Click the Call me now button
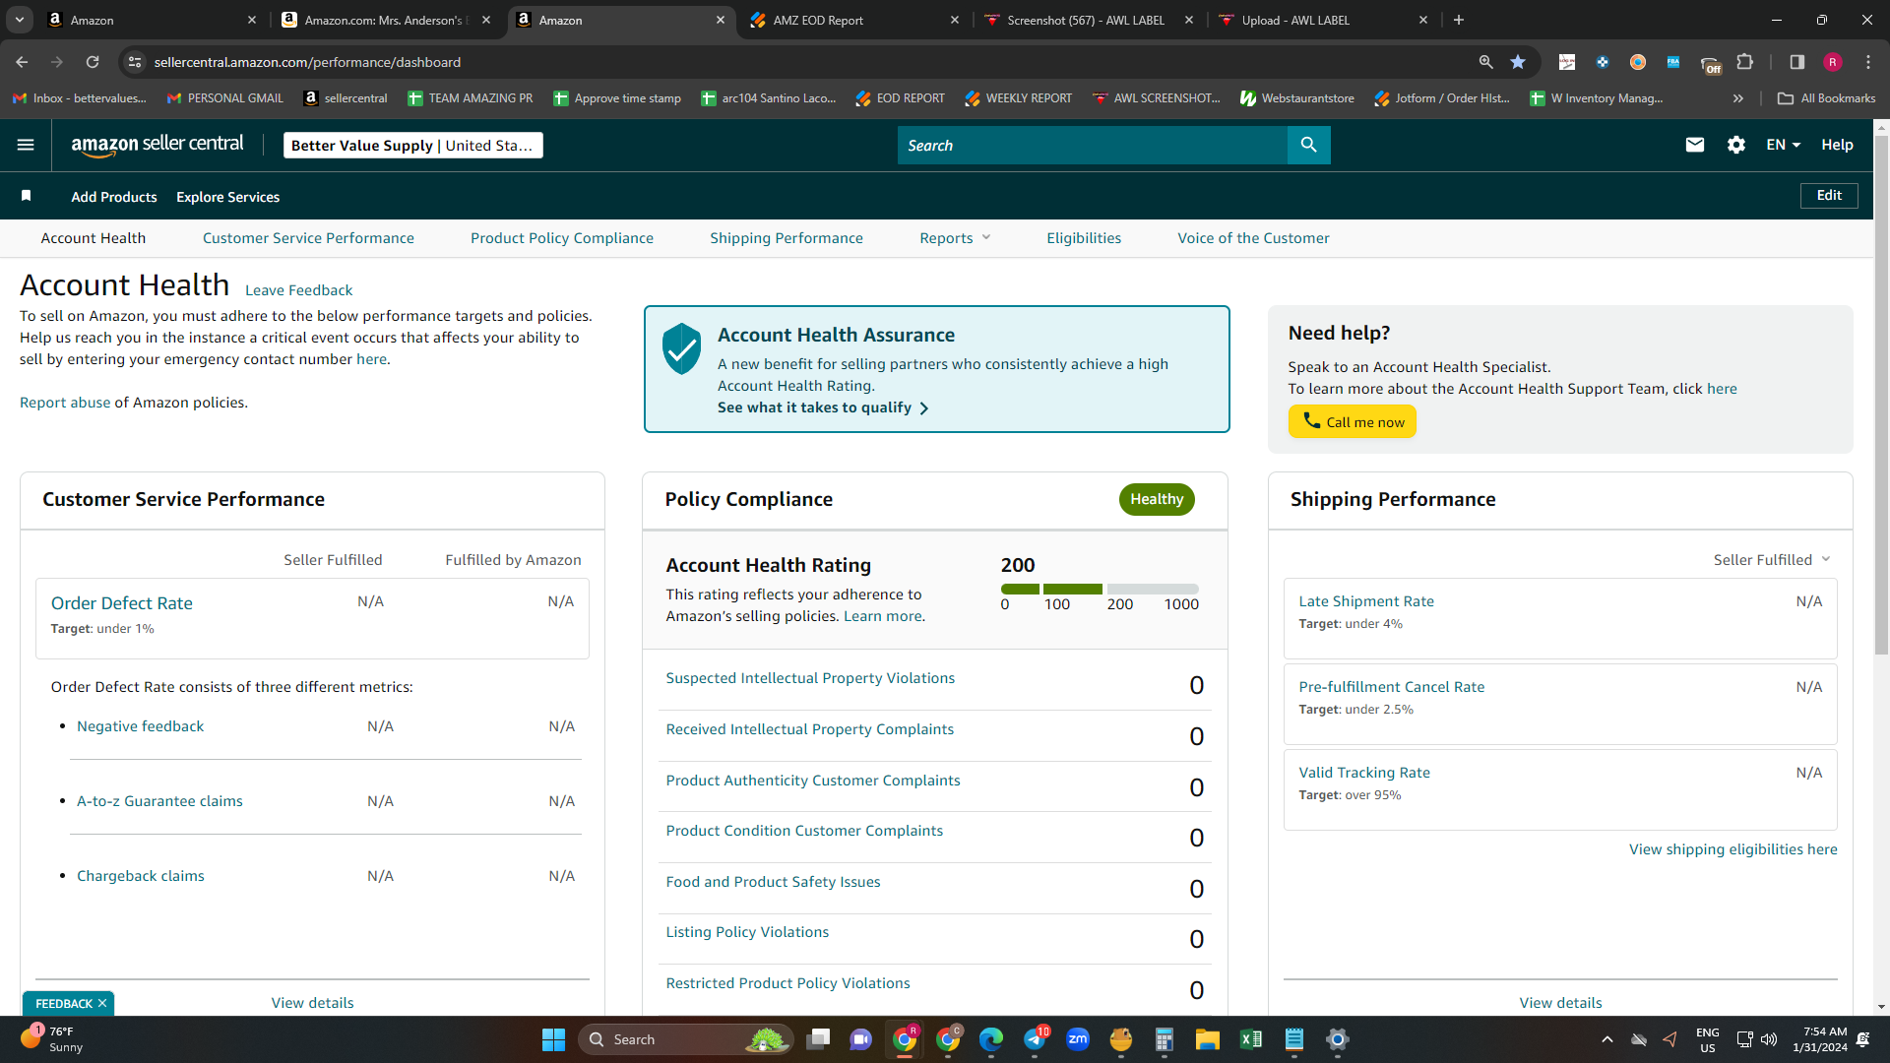Image resolution: width=1890 pixels, height=1063 pixels. click(x=1352, y=422)
